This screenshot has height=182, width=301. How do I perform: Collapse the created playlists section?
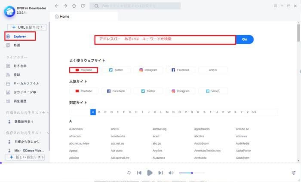48,112
